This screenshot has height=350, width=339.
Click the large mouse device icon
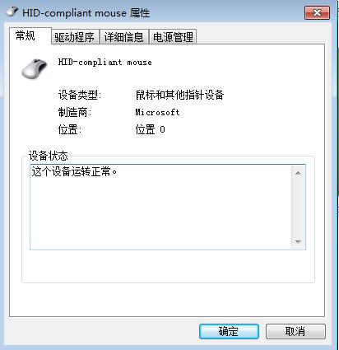click(35, 68)
